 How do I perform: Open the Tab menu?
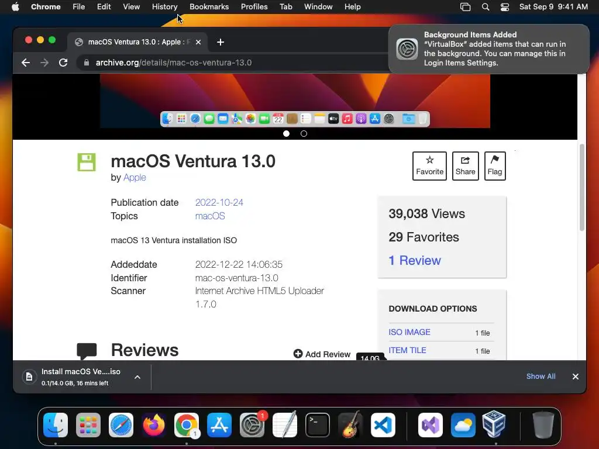click(x=285, y=7)
